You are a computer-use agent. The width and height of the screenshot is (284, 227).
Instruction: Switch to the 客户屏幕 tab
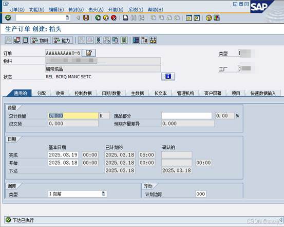[213, 93]
